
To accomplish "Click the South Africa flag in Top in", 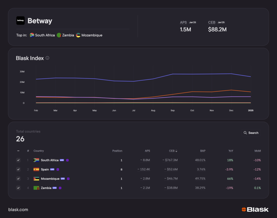I will tap(32, 35).
